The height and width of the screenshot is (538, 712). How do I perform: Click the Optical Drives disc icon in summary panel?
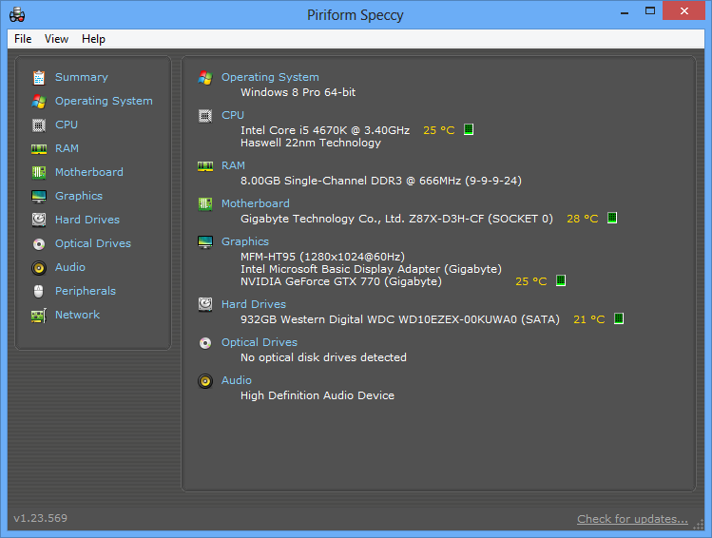[205, 343]
